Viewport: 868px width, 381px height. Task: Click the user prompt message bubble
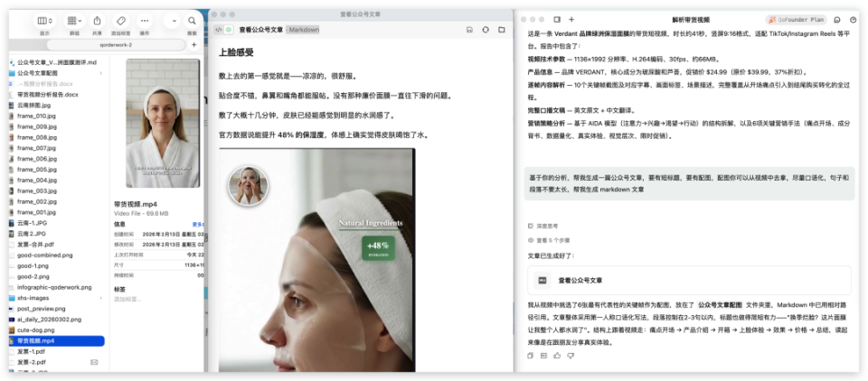click(x=689, y=183)
